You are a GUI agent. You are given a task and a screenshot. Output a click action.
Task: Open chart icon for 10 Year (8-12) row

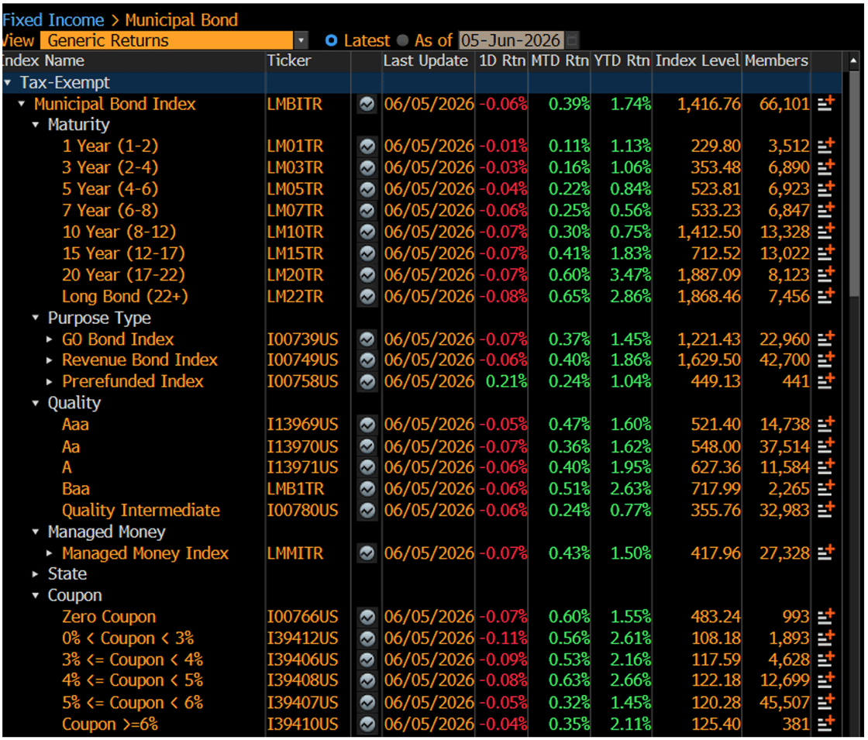click(x=367, y=232)
